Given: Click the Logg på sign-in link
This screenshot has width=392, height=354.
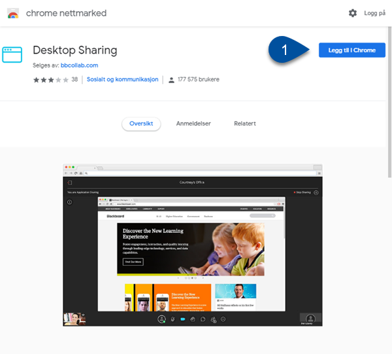Looking at the screenshot, I should pos(374,13).
